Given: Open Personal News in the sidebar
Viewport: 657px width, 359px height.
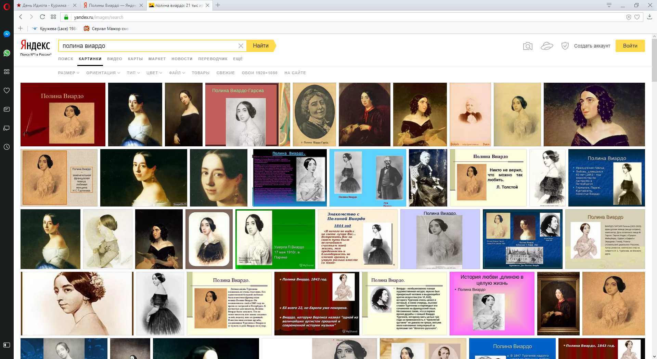Looking at the screenshot, I should 7,109.
